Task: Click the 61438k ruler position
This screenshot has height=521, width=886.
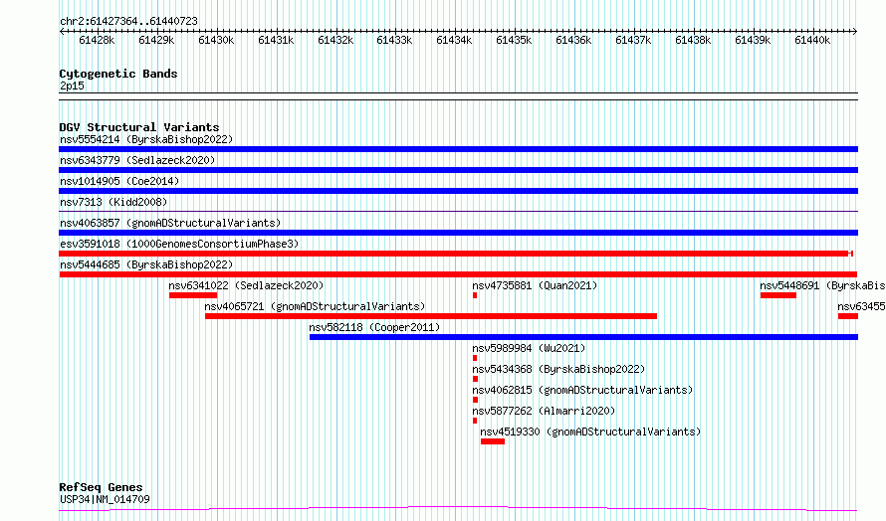Action: pyautogui.click(x=693, y=40)
